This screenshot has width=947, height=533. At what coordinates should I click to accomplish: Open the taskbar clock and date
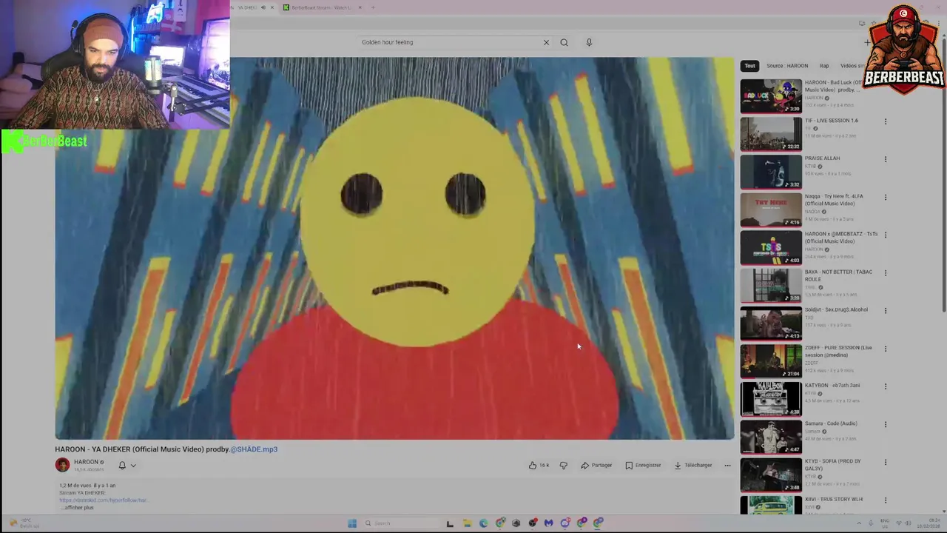[x=929, y=523]
